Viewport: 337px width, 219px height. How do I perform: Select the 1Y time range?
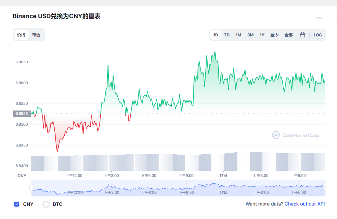coord(262,35)
